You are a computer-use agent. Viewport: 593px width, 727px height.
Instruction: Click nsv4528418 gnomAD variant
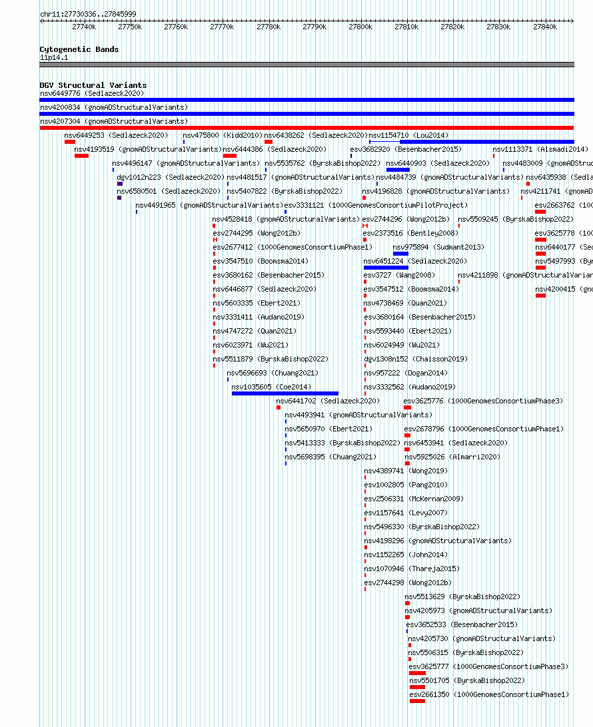point(287,218)
